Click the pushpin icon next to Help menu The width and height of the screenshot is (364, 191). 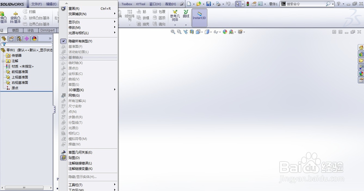[182, 4]
